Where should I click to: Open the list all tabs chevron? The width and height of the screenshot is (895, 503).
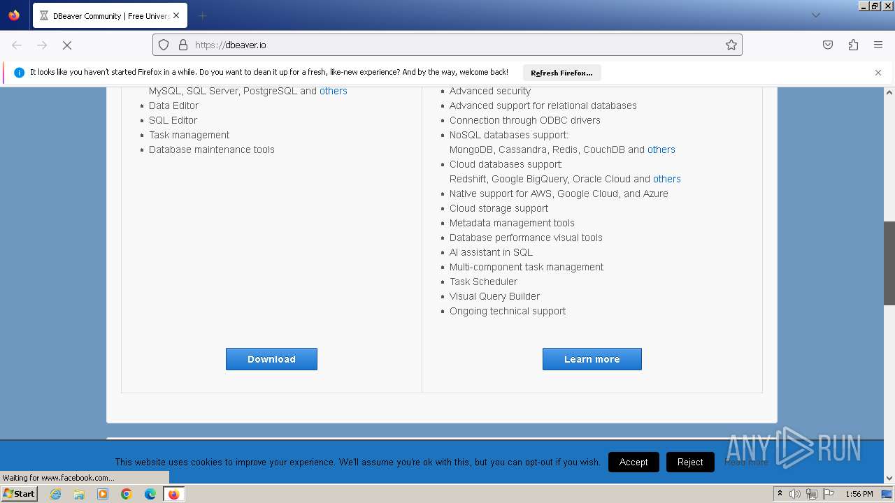point(815,15)
